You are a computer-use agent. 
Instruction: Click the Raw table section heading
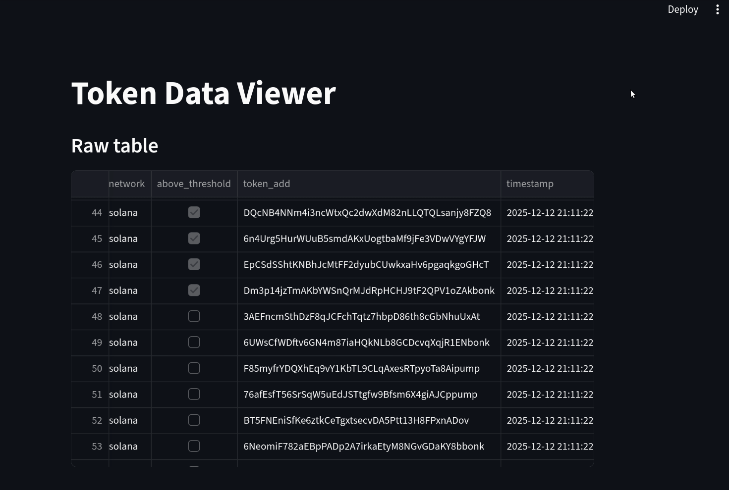pyautogui.click(x=114, y=145)
